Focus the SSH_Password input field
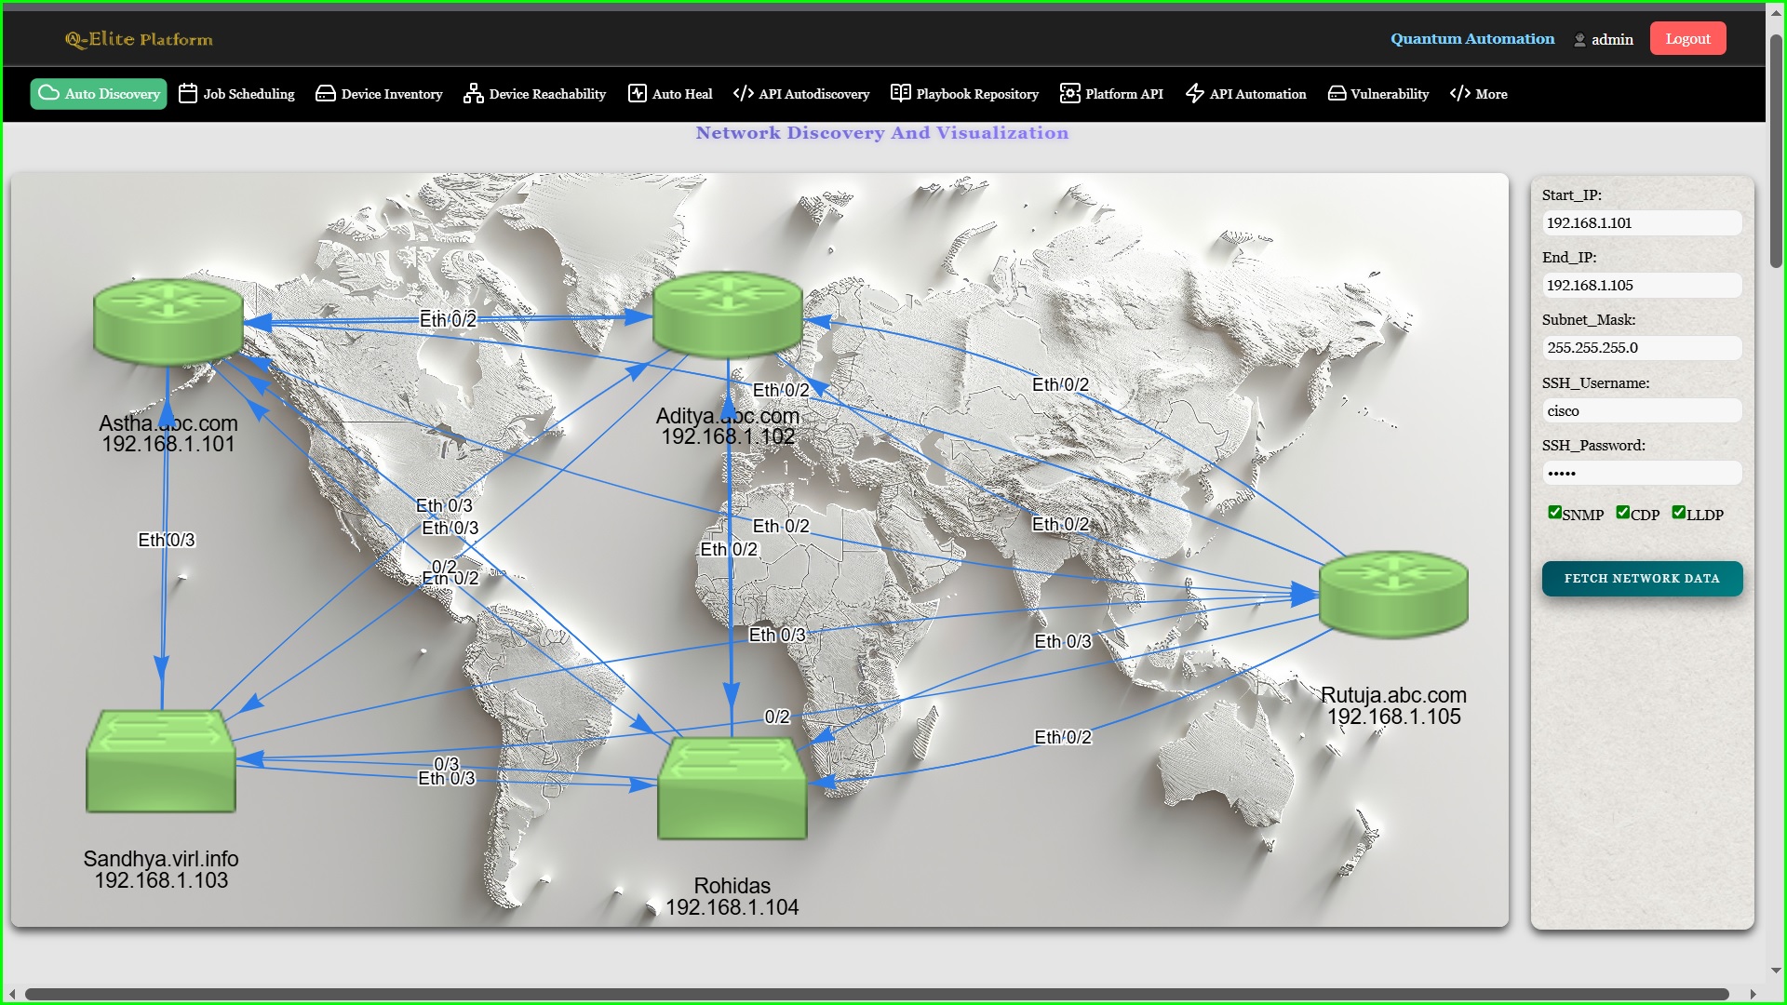 pos(1642,473)
